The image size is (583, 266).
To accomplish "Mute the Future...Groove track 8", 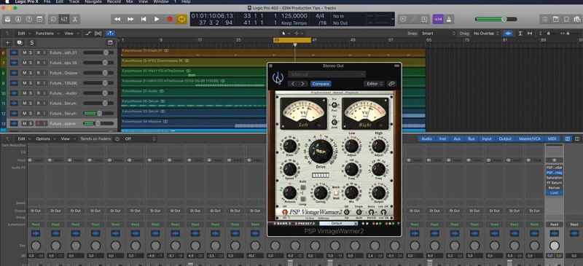I will click(x=24, y=73).
